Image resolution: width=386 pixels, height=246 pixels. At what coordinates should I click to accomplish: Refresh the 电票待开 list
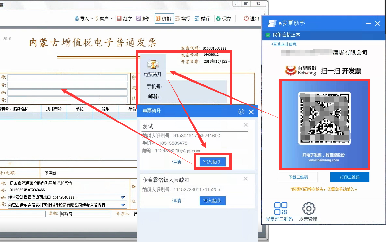[241, 112]
